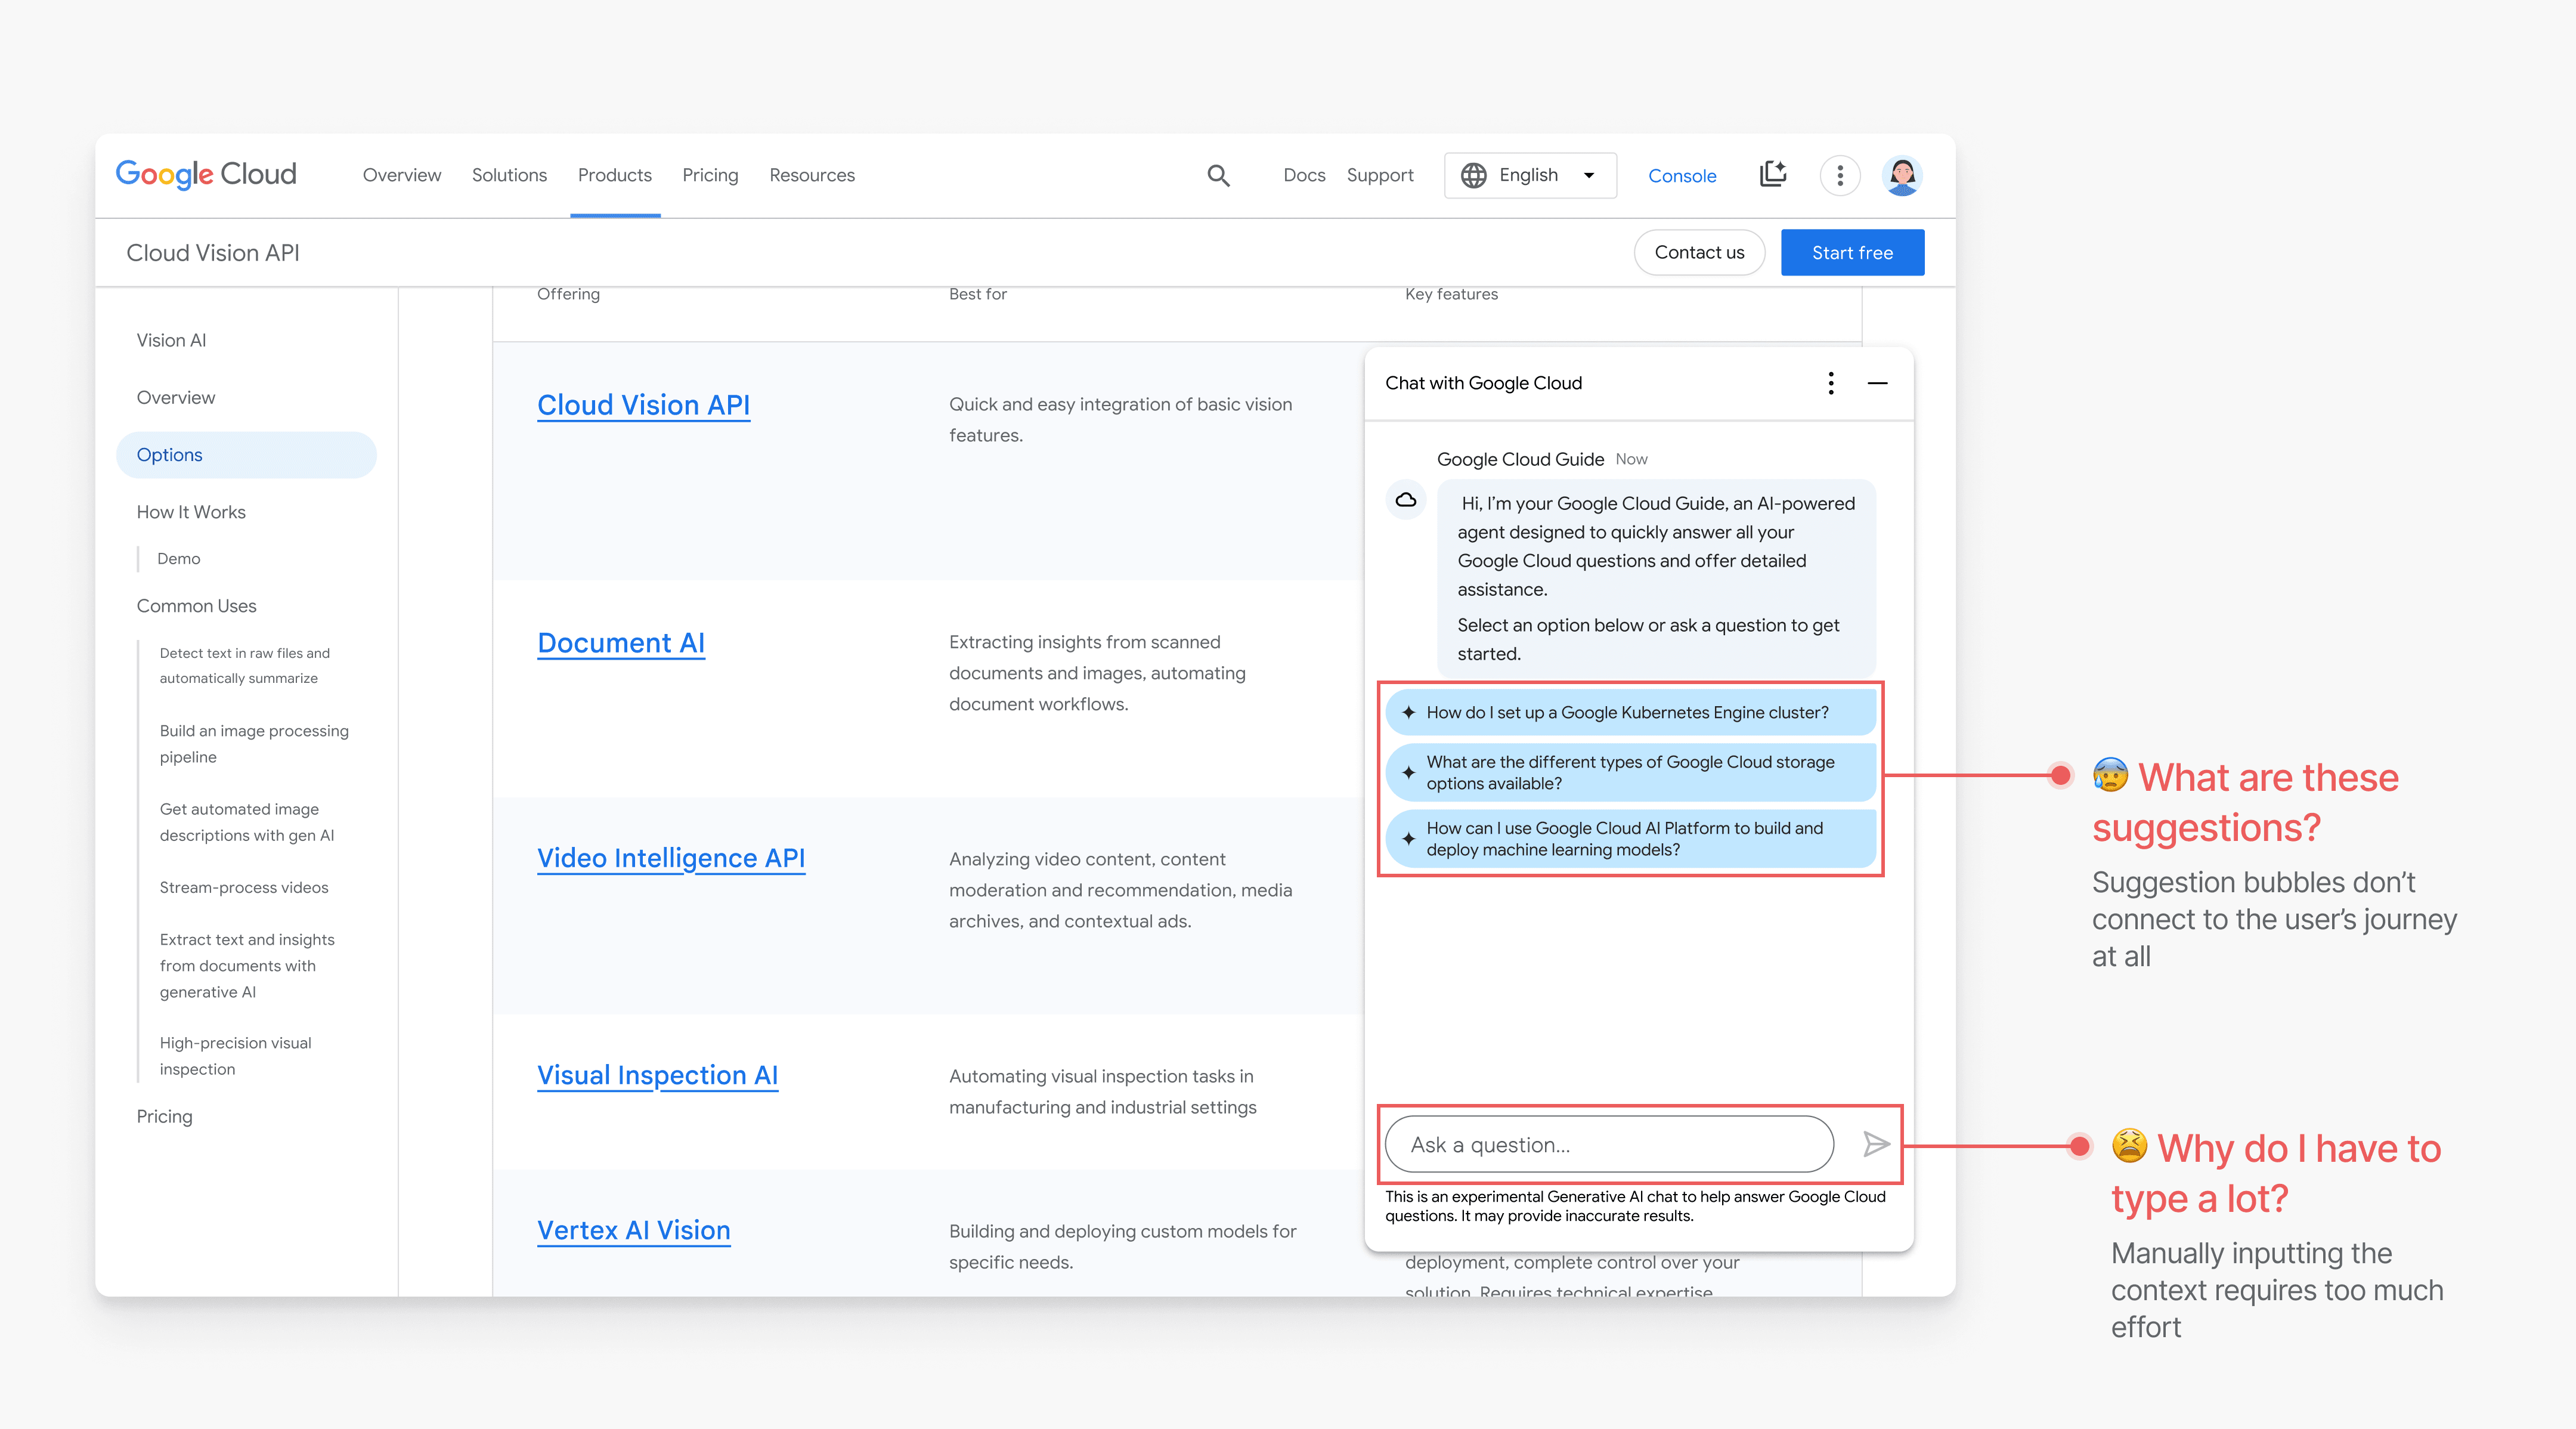
Task: Open the AI sparkle notes icon
Action: [1773, 174]
